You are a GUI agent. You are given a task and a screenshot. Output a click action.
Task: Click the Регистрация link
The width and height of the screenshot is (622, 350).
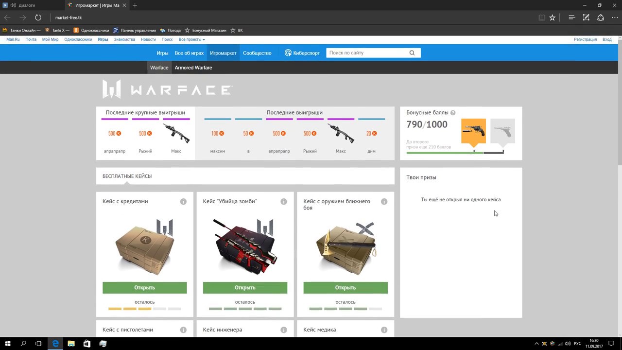(585, 39)
